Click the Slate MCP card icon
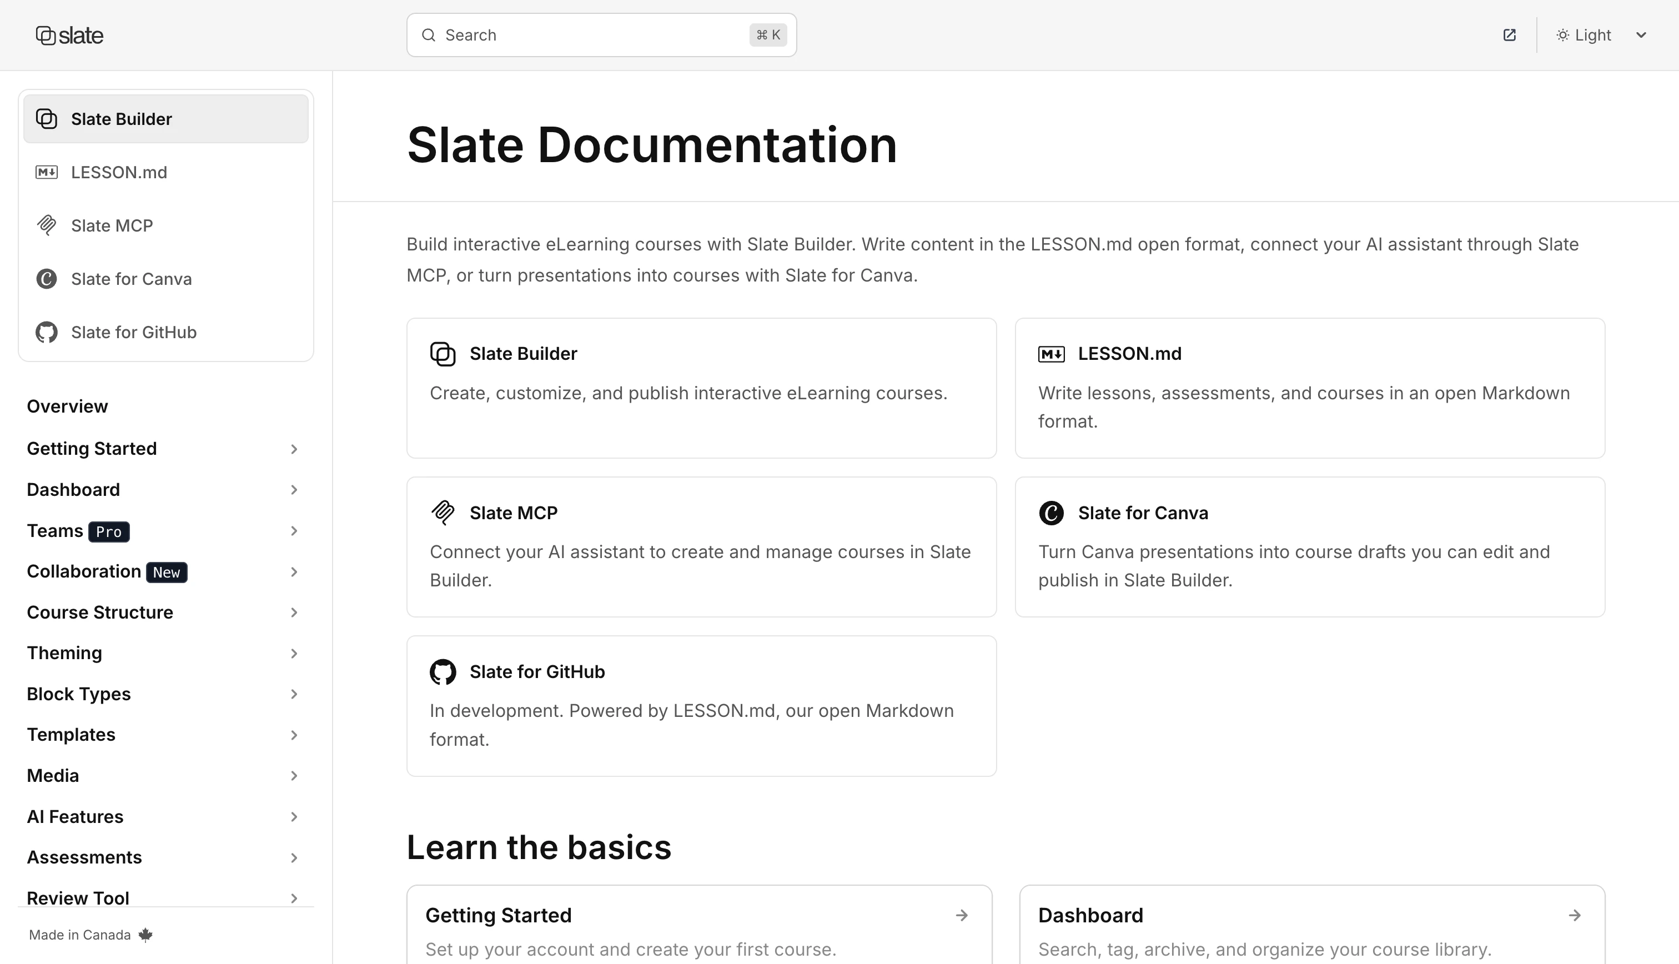The image size is (1679, 964). [443, 513]
